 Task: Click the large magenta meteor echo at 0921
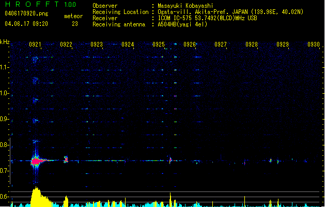tap(37, 161)
